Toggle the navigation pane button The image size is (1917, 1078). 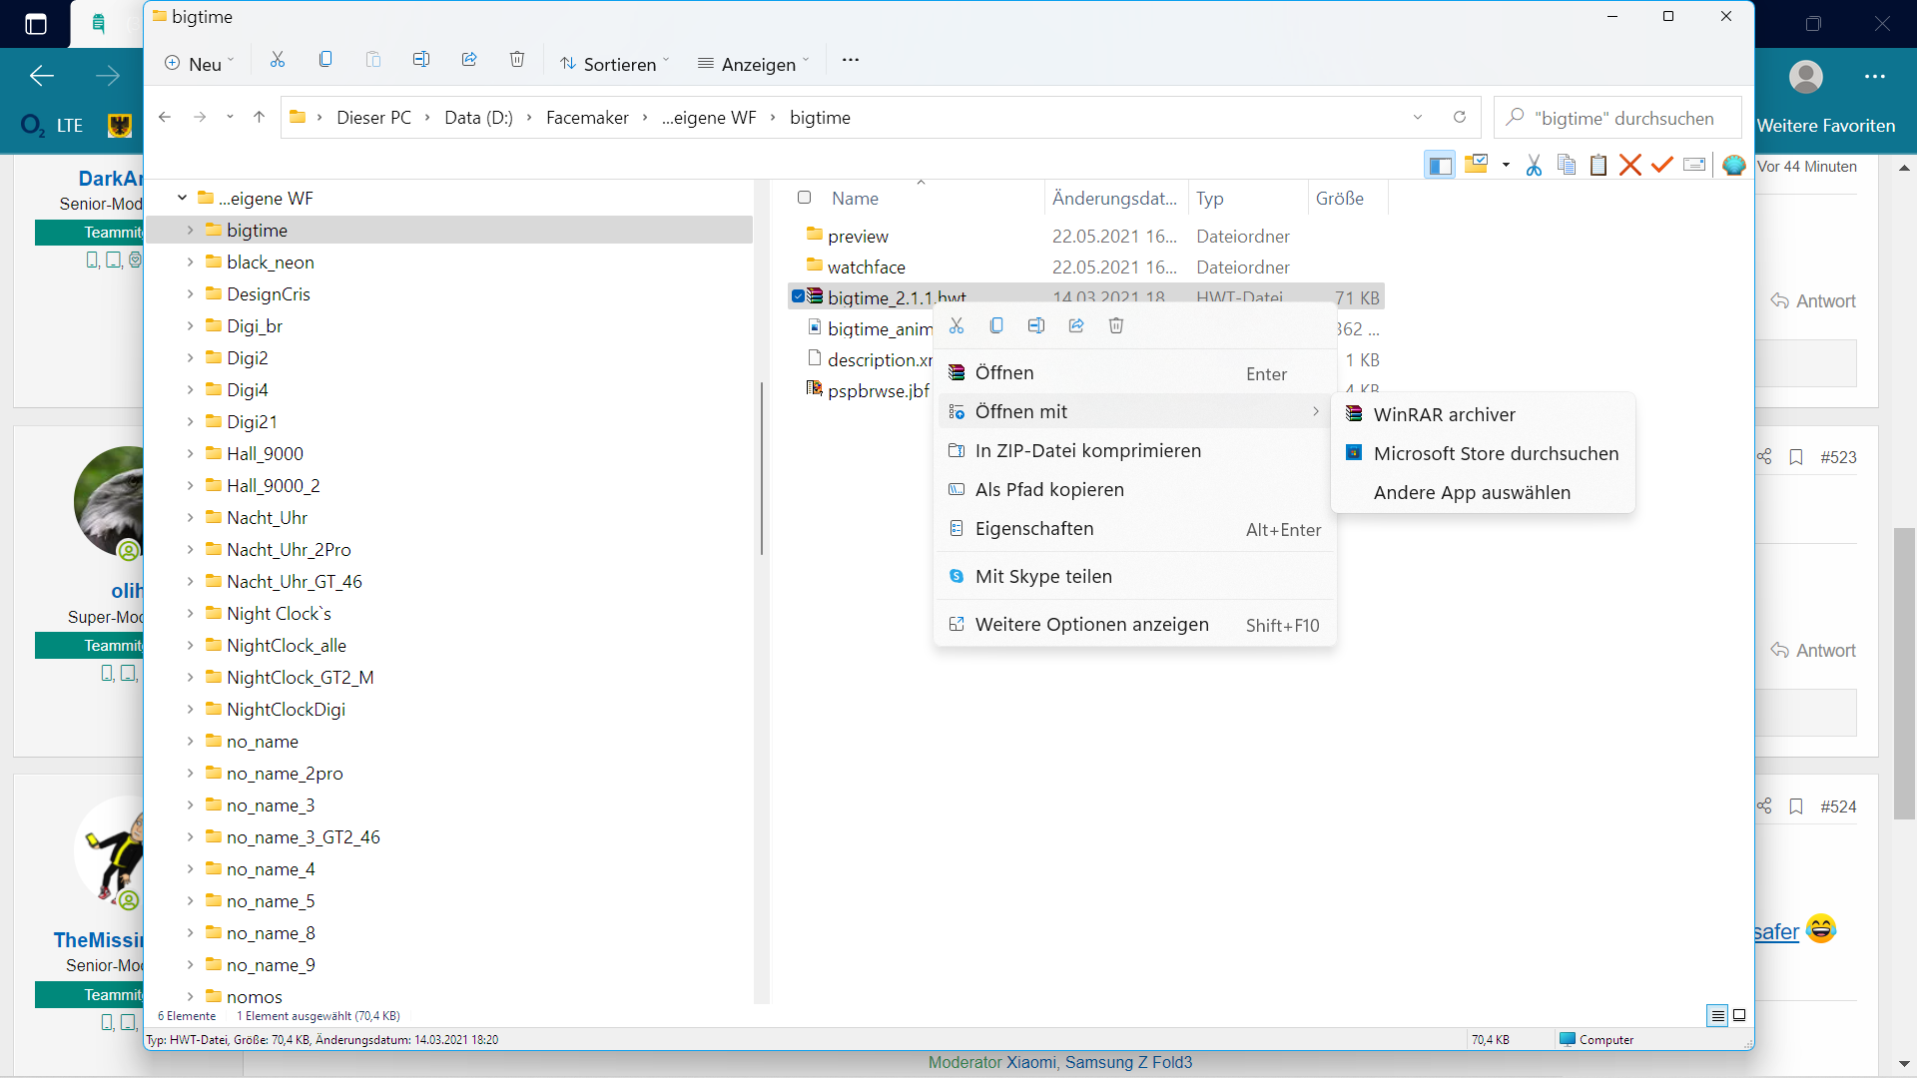1440,165
